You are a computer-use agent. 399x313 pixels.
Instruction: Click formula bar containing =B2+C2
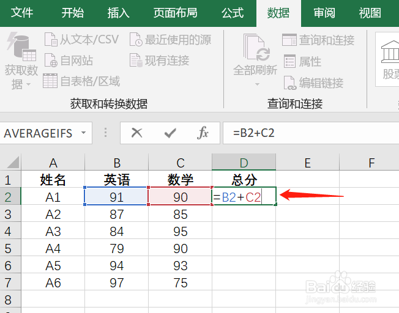pyautogui.click(x=311, y=133)
